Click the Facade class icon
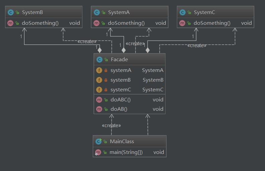 99,60
